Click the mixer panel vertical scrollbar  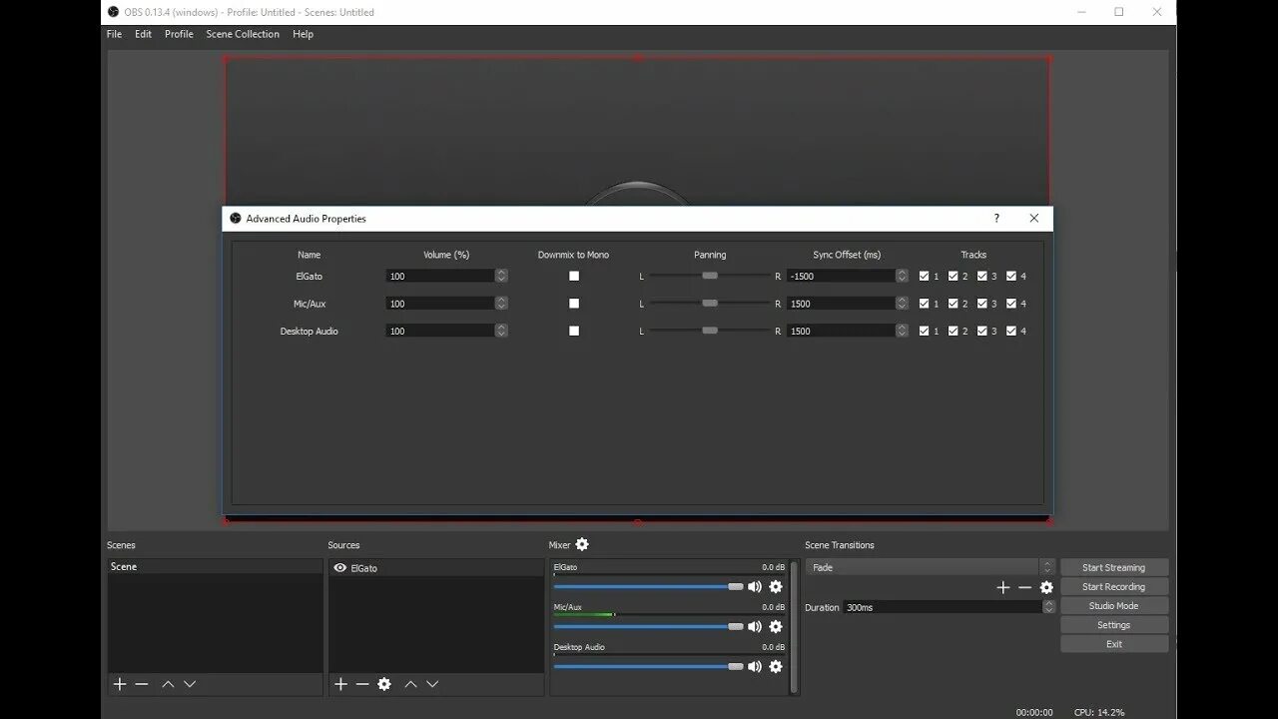(794, 627)
